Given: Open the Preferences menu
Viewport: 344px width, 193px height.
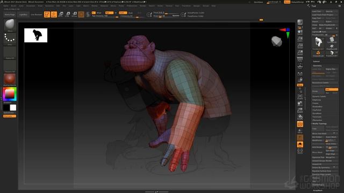Looking at the screenshot, I should pyautogui.click(x=132, y=6).
